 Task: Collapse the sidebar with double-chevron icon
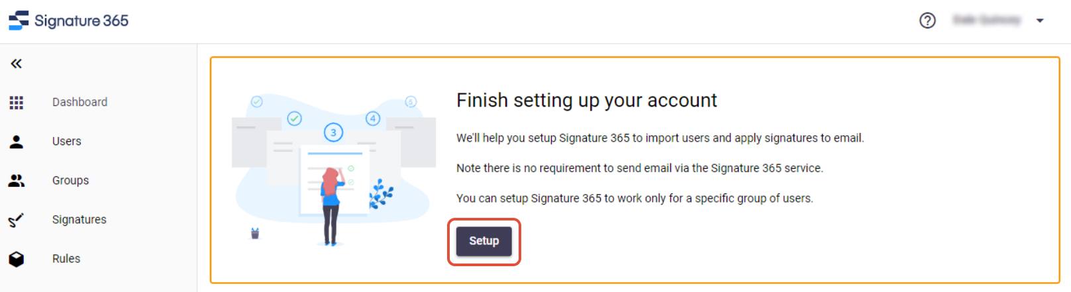pyautogui.click(x=17, y=64)
